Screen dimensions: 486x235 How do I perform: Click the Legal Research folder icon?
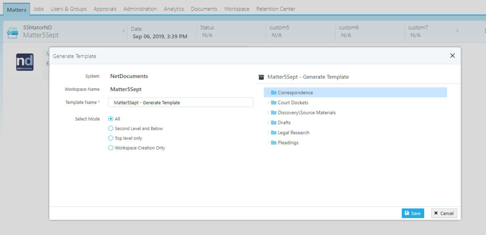pyautogui.click(x=274, y=133)
